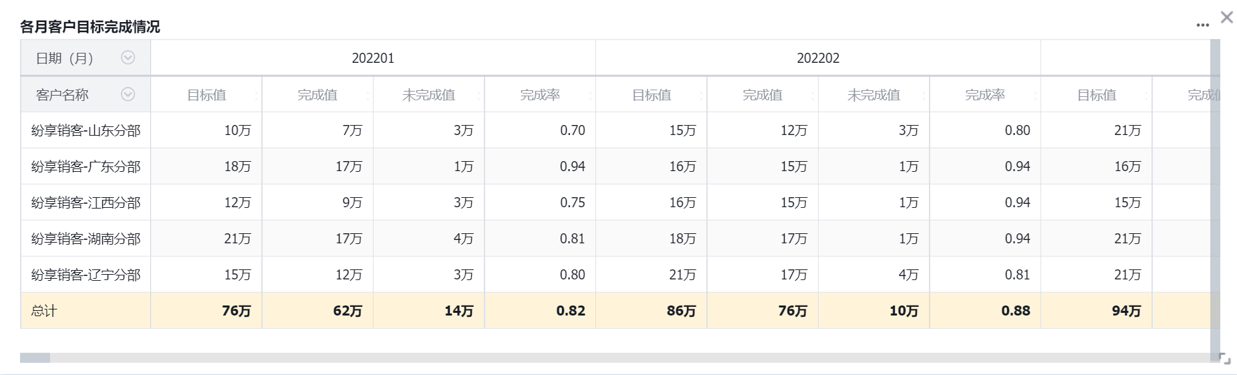Click the 总计 total row label
The width and height of the screenshot is (1237, 375).
44,311
